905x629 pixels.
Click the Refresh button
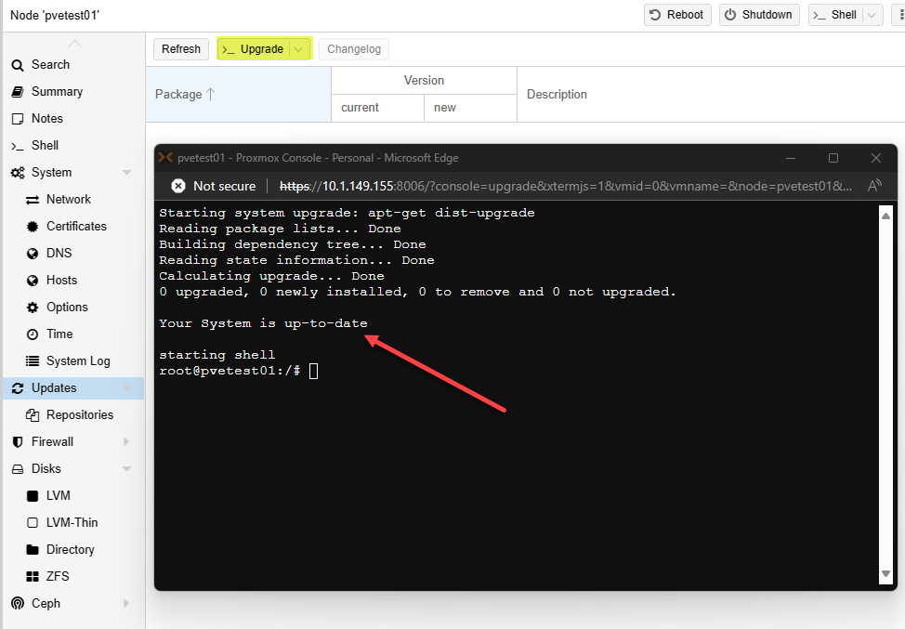181,49
